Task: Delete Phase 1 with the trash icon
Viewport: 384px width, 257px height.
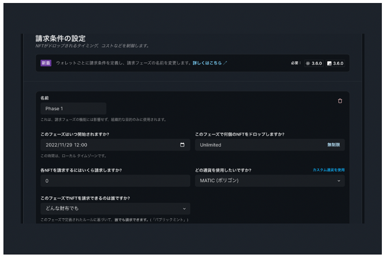Action: pyautogui.click(x=340, y=101)
